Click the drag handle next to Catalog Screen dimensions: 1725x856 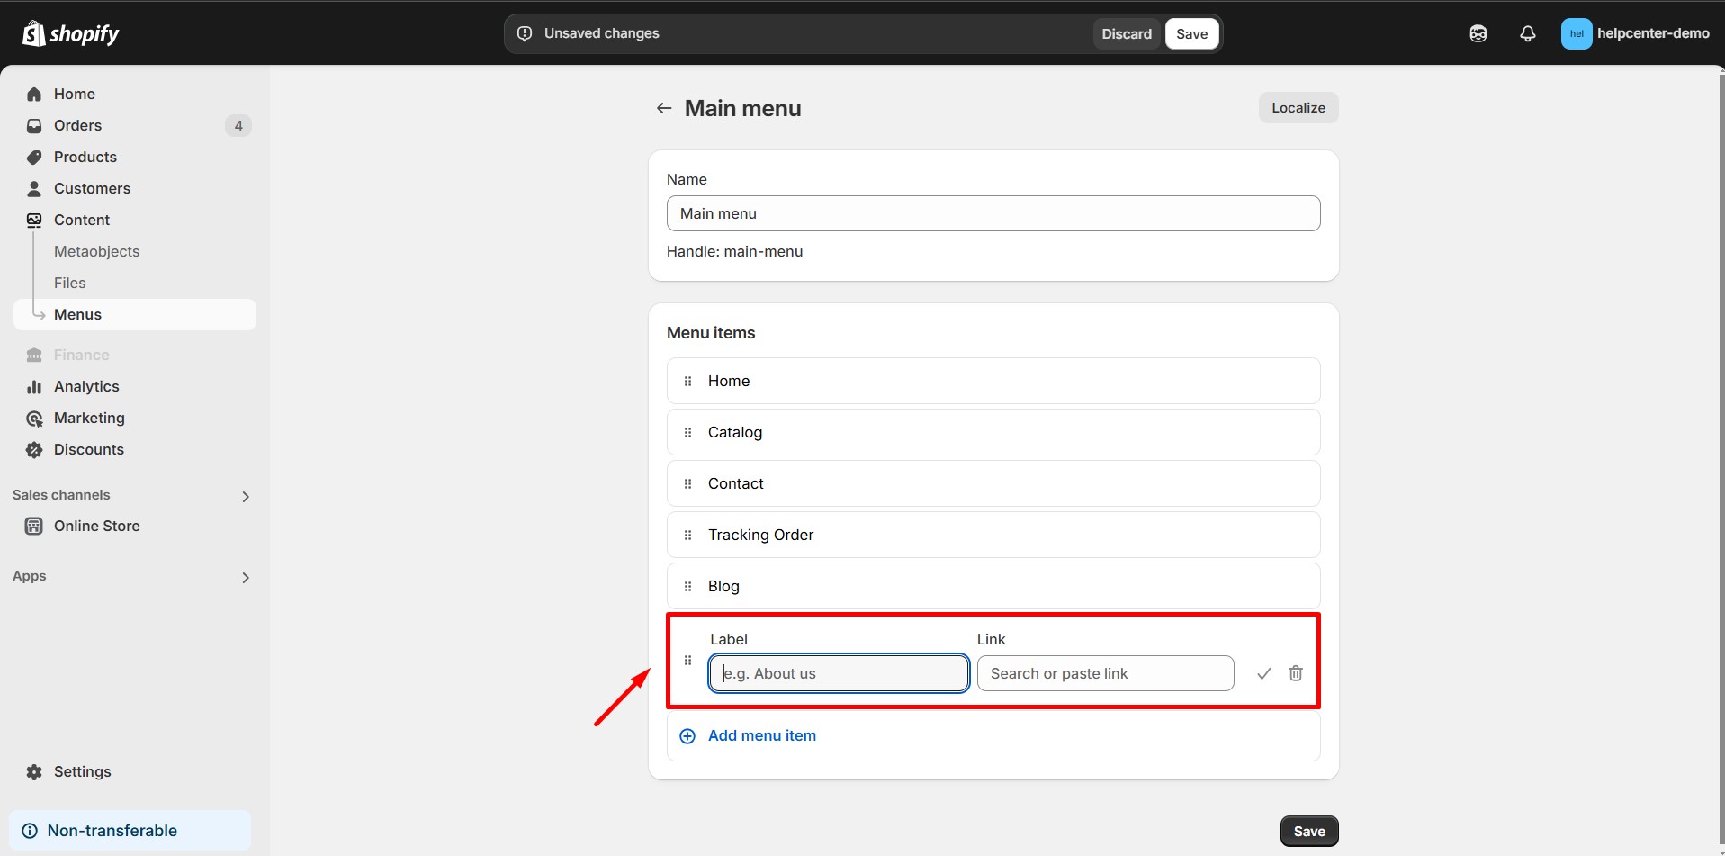pos(687,432)
